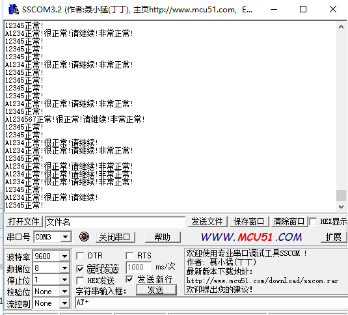Open the 校验位 parity None dropdown
The width and height of the screenshot is (348, 315).
[x=64, y=292]
